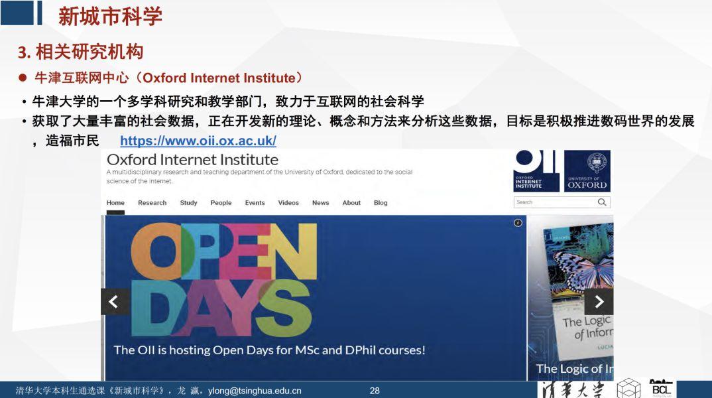
Task: Click the University of Oxford logo
Action: click(587, 171)
